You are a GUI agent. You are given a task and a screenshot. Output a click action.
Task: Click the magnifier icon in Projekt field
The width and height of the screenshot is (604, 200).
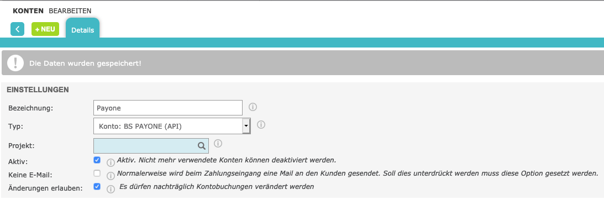point(202,146)
